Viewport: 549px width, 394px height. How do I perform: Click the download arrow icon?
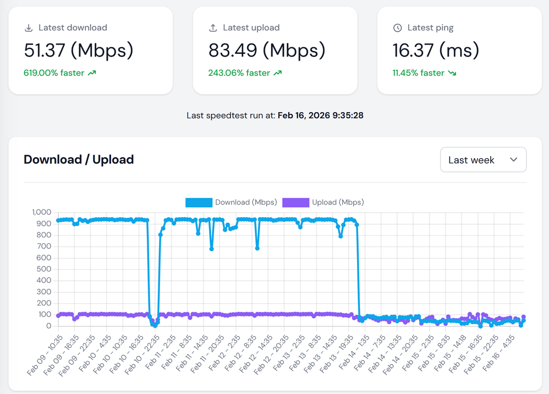[29, 28]
